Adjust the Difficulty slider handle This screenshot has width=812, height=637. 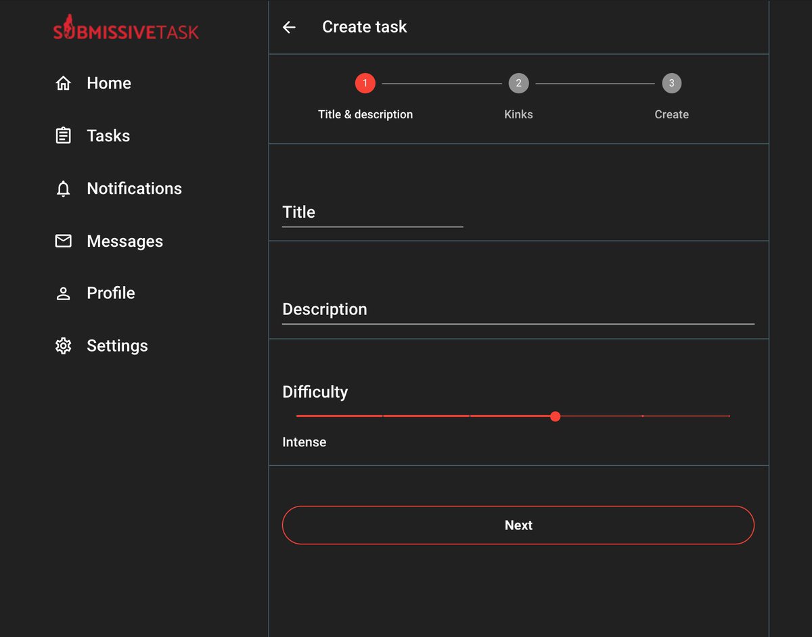(556, 417)
